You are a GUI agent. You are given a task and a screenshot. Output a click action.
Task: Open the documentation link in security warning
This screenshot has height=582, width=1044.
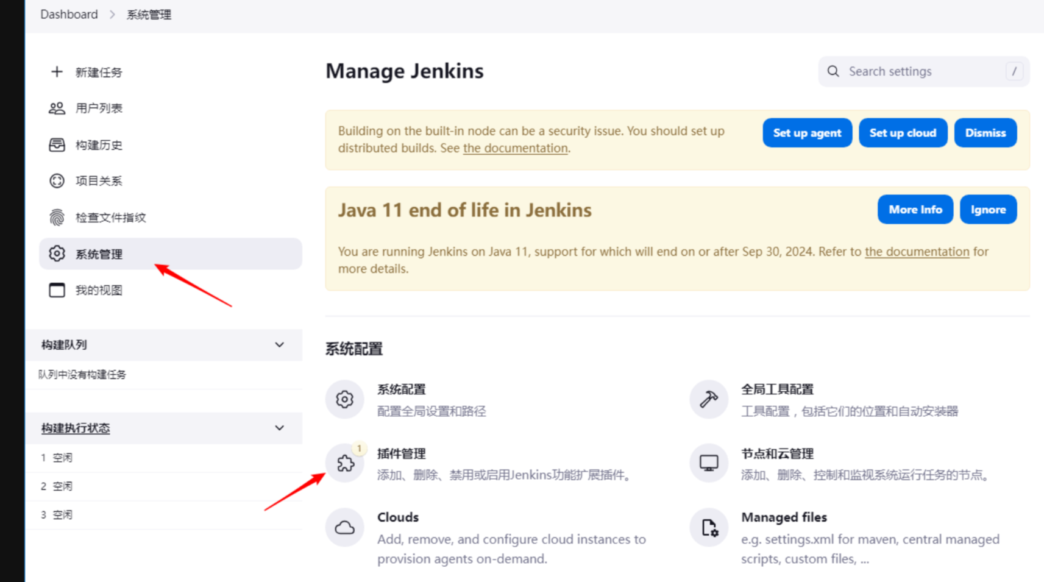point(515,148)
